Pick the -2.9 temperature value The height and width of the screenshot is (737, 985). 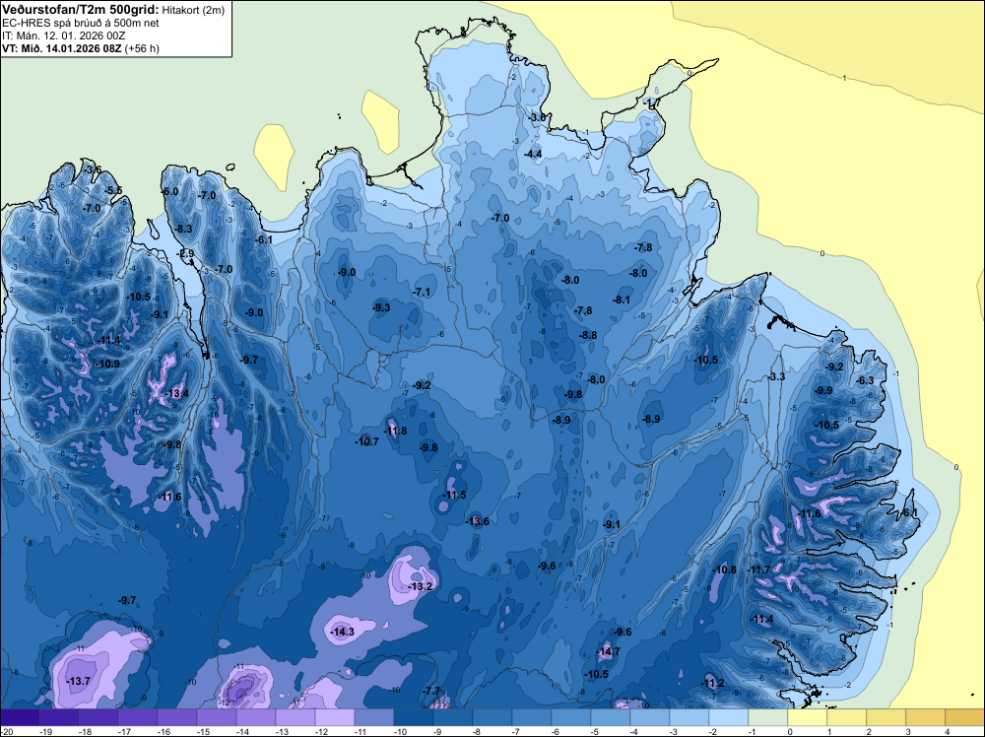coord(186,254)
